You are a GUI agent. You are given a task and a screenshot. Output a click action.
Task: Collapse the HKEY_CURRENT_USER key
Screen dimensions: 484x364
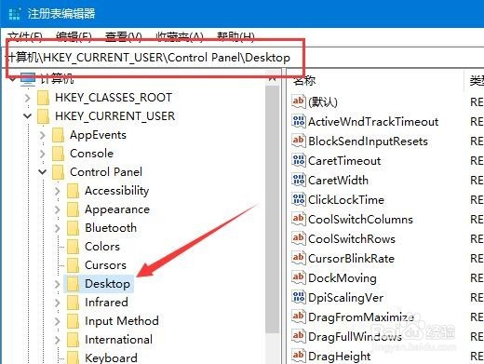[28, 116]
